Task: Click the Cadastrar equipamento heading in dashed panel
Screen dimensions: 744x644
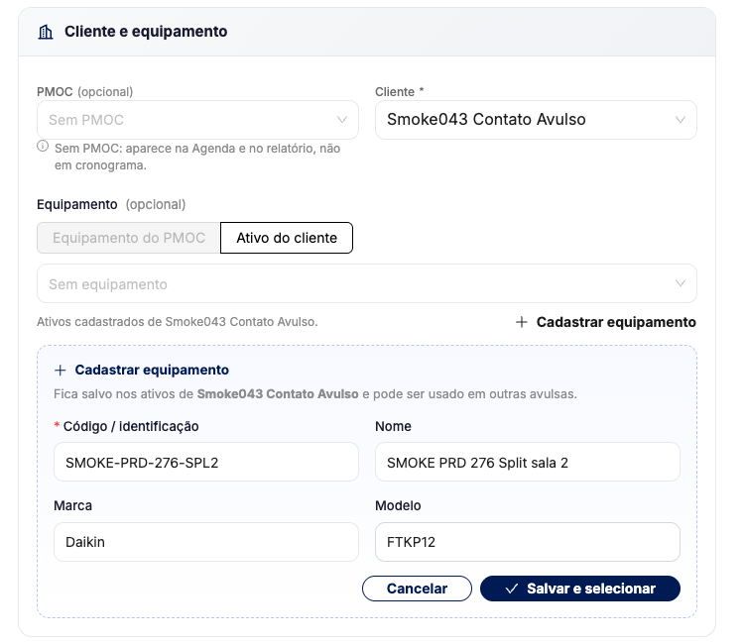Action: click(152, 371)
